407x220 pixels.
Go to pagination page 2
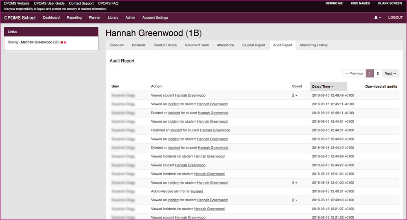(x=378, y=73)
